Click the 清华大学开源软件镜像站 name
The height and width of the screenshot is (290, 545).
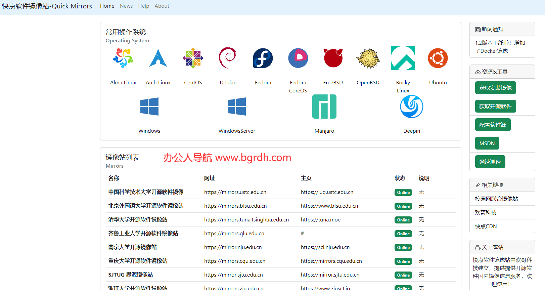click(x=138, y=220)
